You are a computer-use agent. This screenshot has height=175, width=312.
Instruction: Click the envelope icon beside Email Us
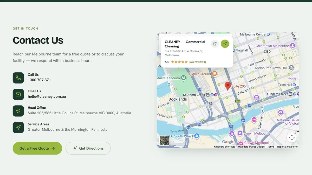tap(18, 94)
